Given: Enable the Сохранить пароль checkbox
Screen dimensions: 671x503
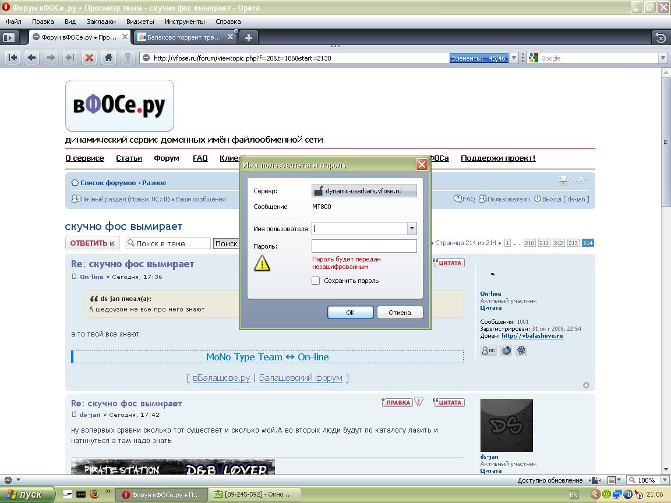Looking at the screenshot, I should 316,281.
